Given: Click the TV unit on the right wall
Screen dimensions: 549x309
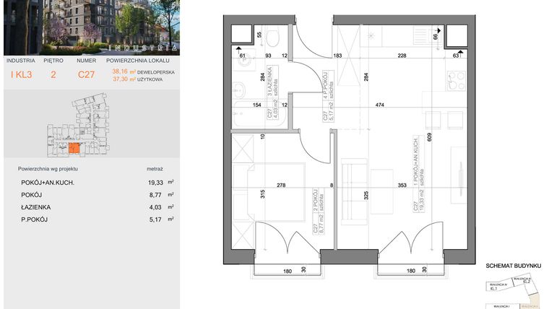Looking at the screenshot, I should click(459, 175).
